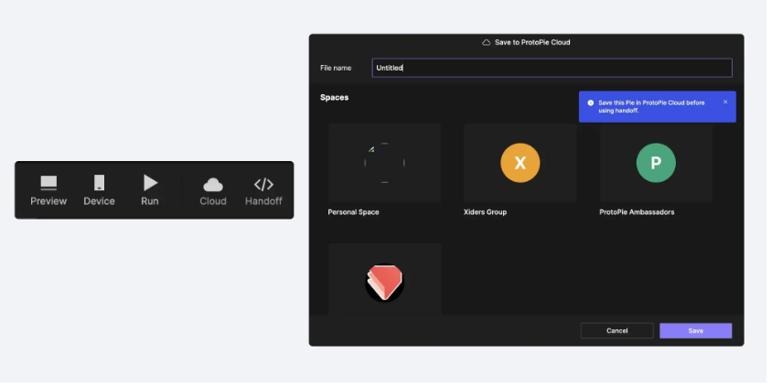771x387 pixels.
Task: Click the Spaces heading
Action: [335, 97]
